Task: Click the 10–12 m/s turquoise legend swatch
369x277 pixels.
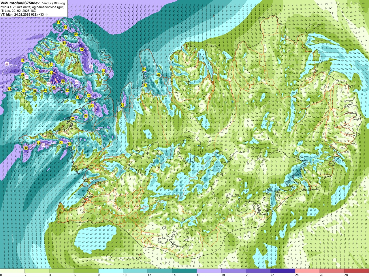Action: pos(135,271)
